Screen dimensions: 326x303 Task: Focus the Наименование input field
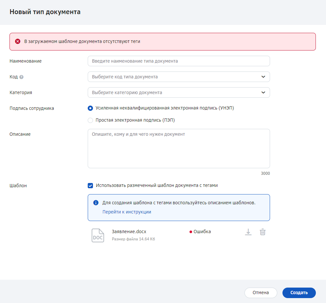(179, 61)
